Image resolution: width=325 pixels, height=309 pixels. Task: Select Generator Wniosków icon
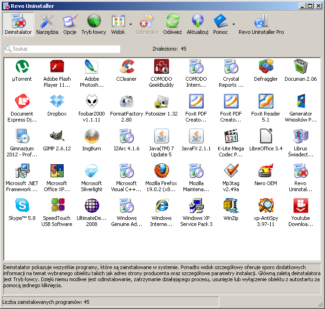pos(301,102)
